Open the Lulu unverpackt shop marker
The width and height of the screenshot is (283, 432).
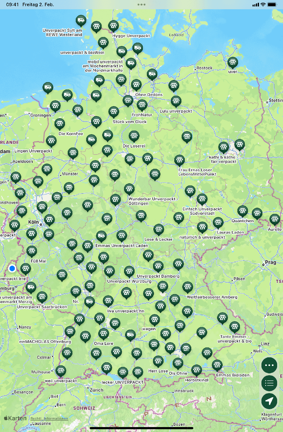(176, 101)
